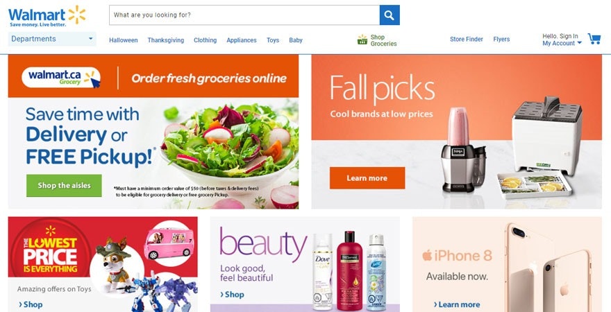This screenshot has width=611, height=312.
Task: Go to the Thanksgiving section
Action: 166,40
